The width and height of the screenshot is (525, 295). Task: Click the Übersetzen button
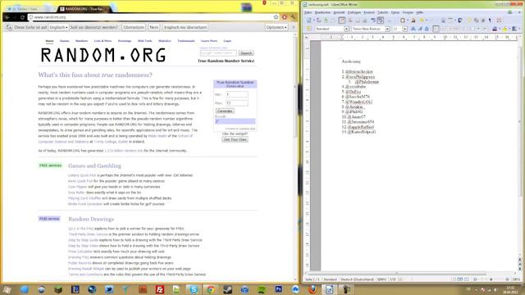click(x=134, y=27)
